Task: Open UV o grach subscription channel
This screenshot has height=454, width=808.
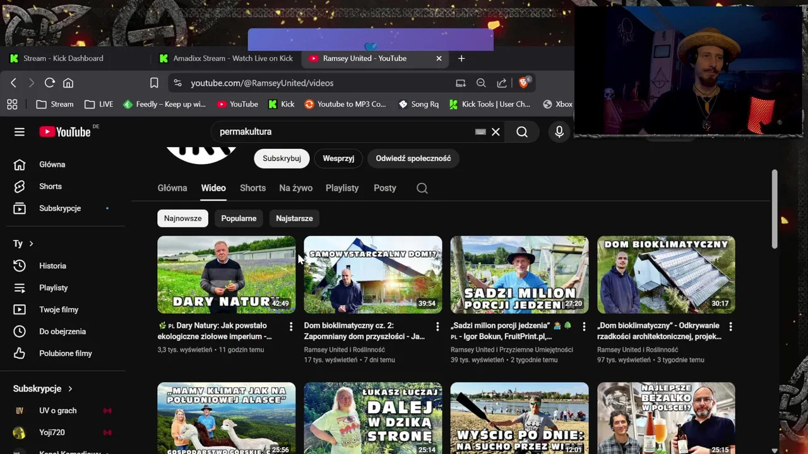Action: point(66,410)
